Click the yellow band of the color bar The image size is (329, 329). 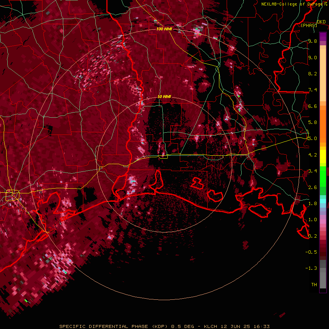pos(323,156)
